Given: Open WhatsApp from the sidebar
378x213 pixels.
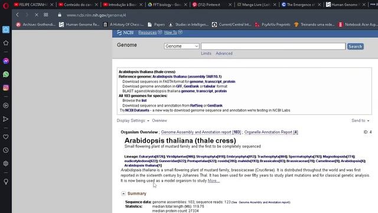Looking at the screenshot, I should pos(6,74).
